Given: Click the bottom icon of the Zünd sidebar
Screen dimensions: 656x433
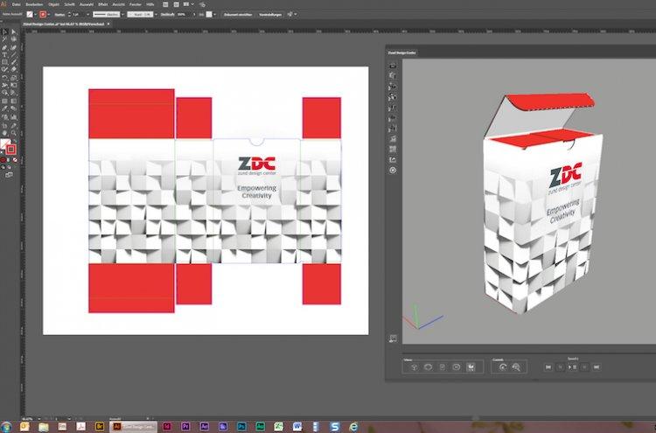Looking at the screenshot, I should coord(393,338).
